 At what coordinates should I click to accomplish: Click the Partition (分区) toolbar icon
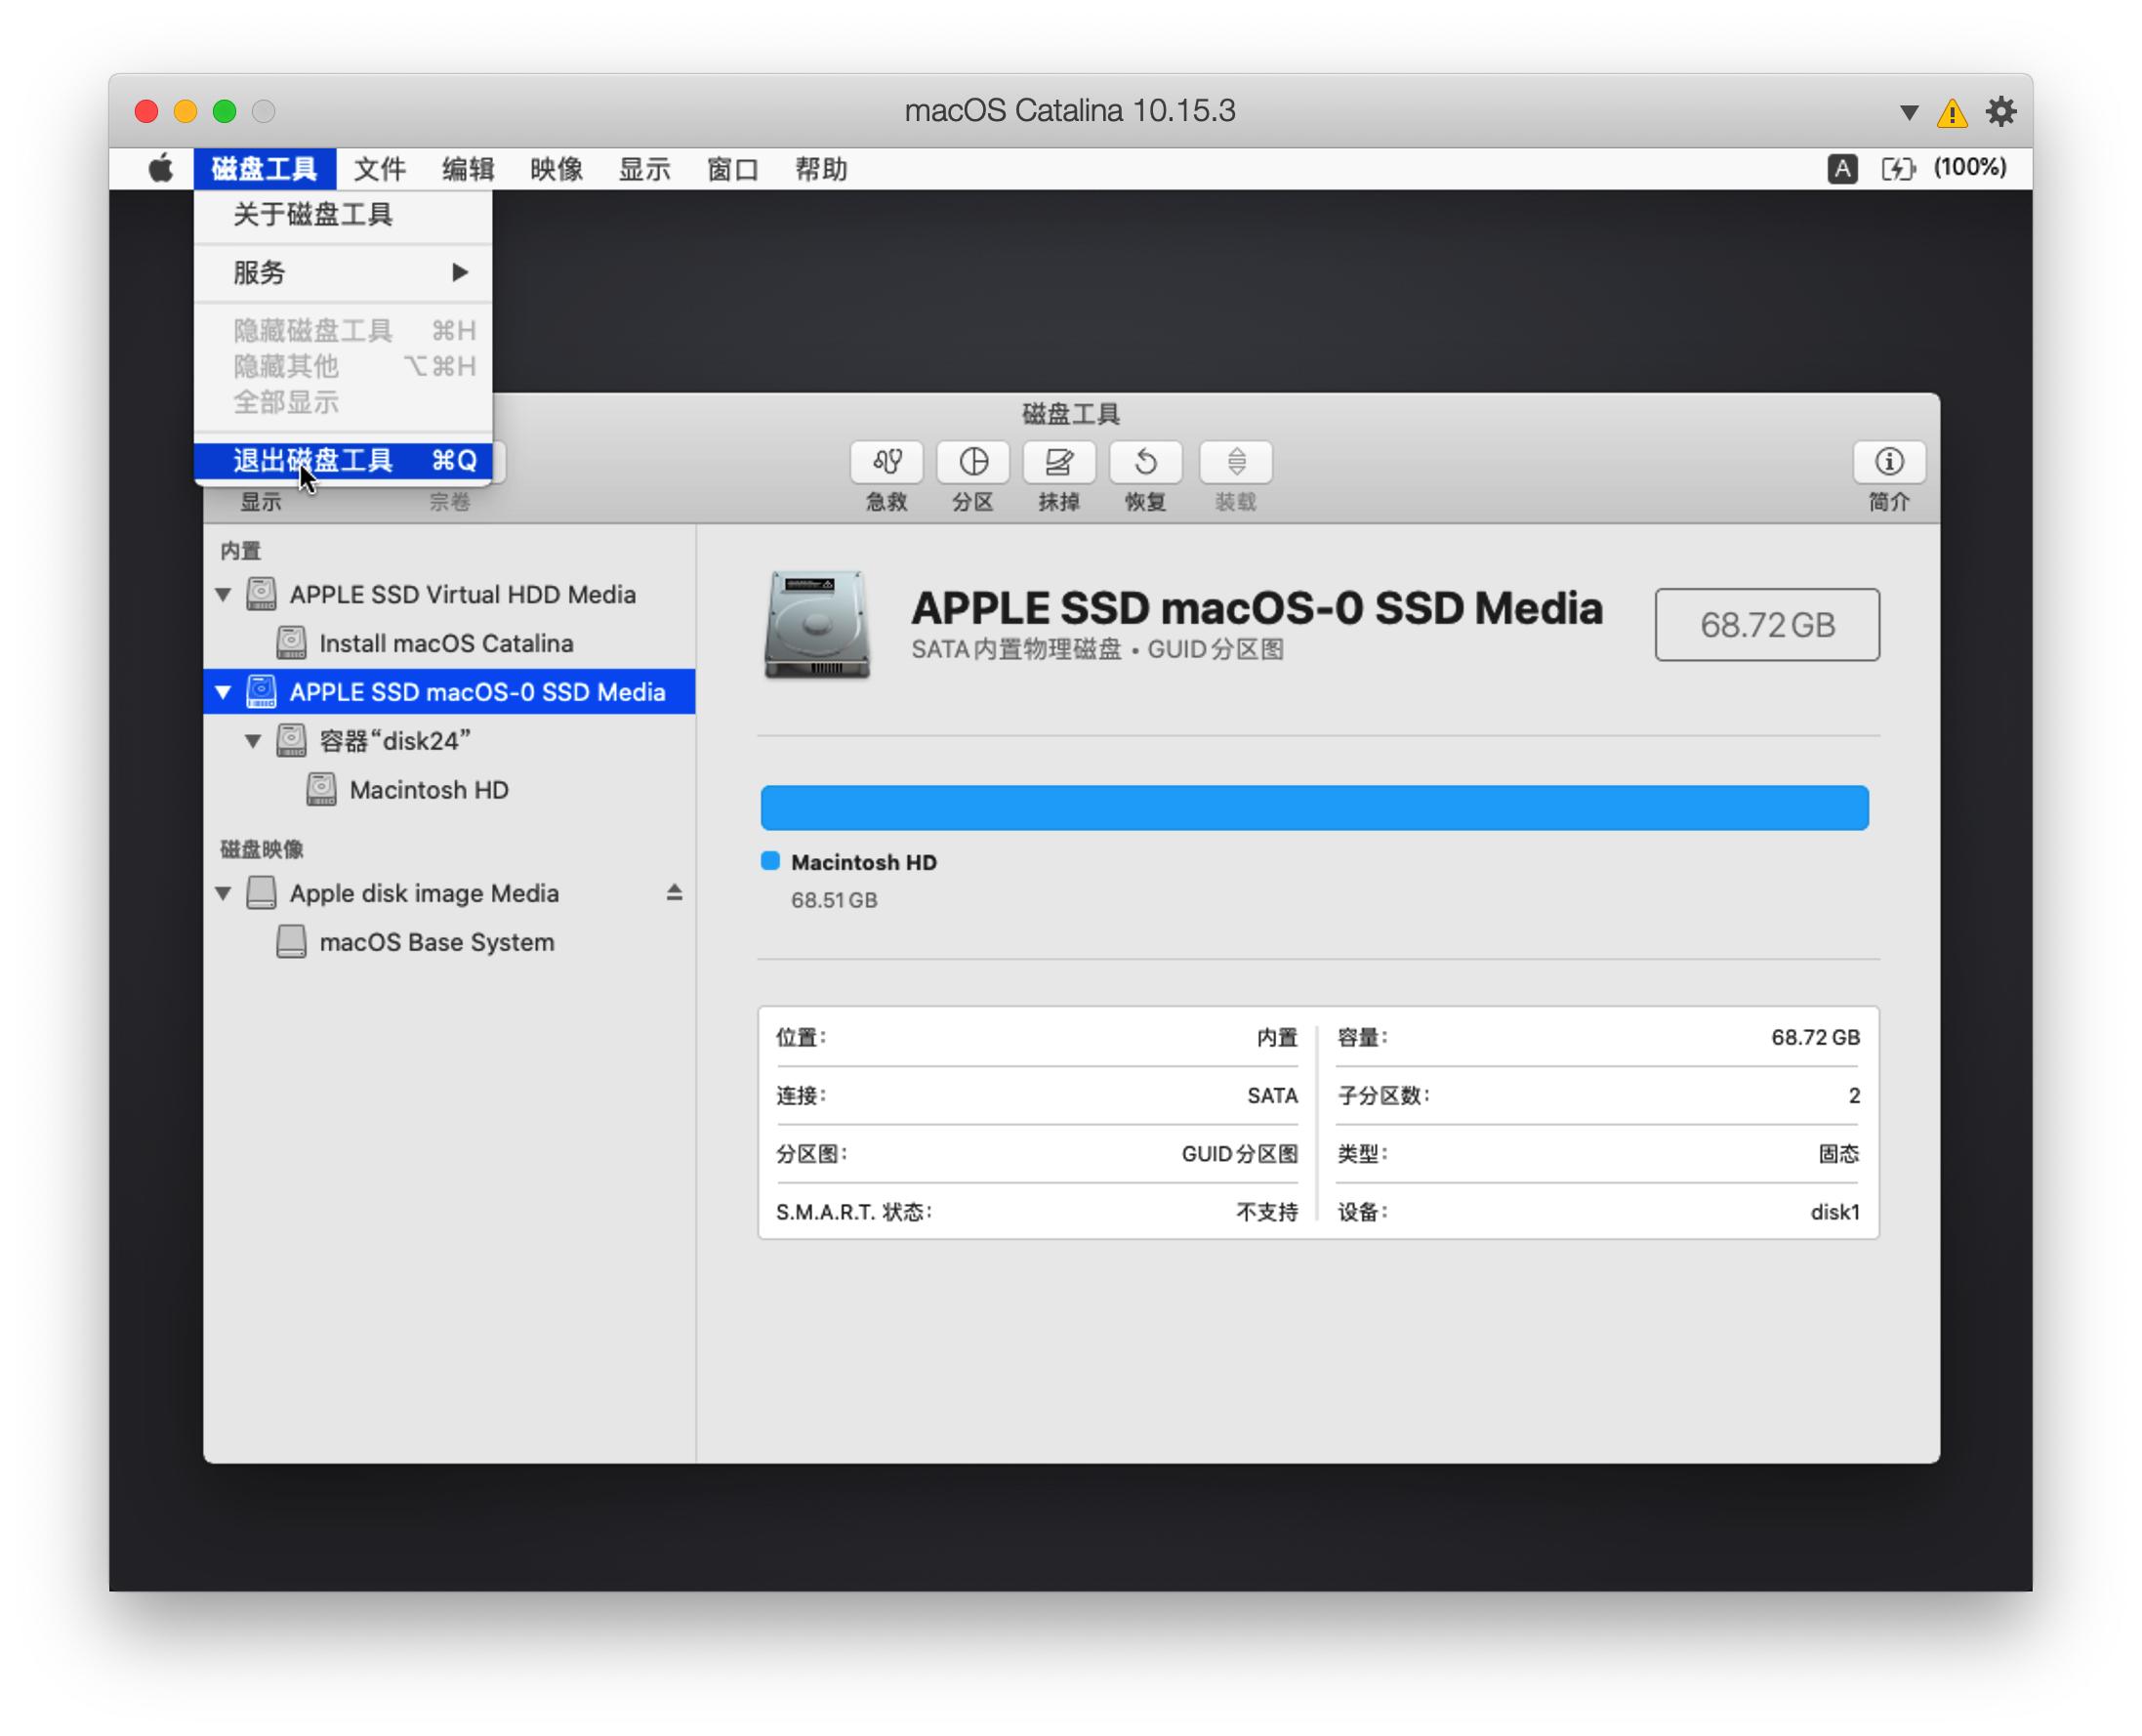click(x=973, y=462)
